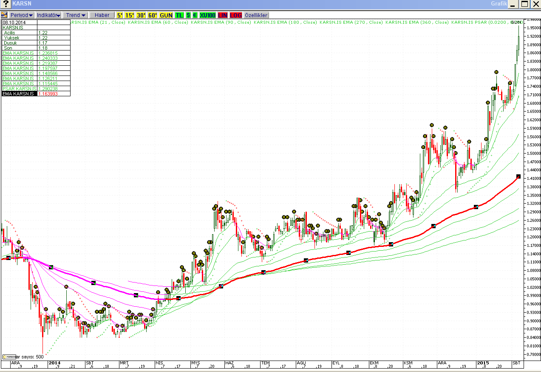Select the GÜN daily period button
The image size is (541, 372).
(166, 15)
